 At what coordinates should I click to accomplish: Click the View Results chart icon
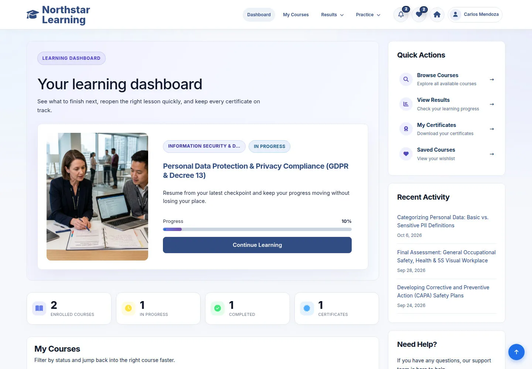click(406, 104)
